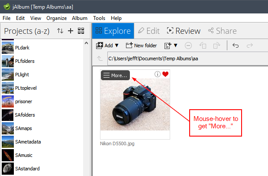Switch to the Share tab
268x176 pixels.
click(x=223, y=31)
